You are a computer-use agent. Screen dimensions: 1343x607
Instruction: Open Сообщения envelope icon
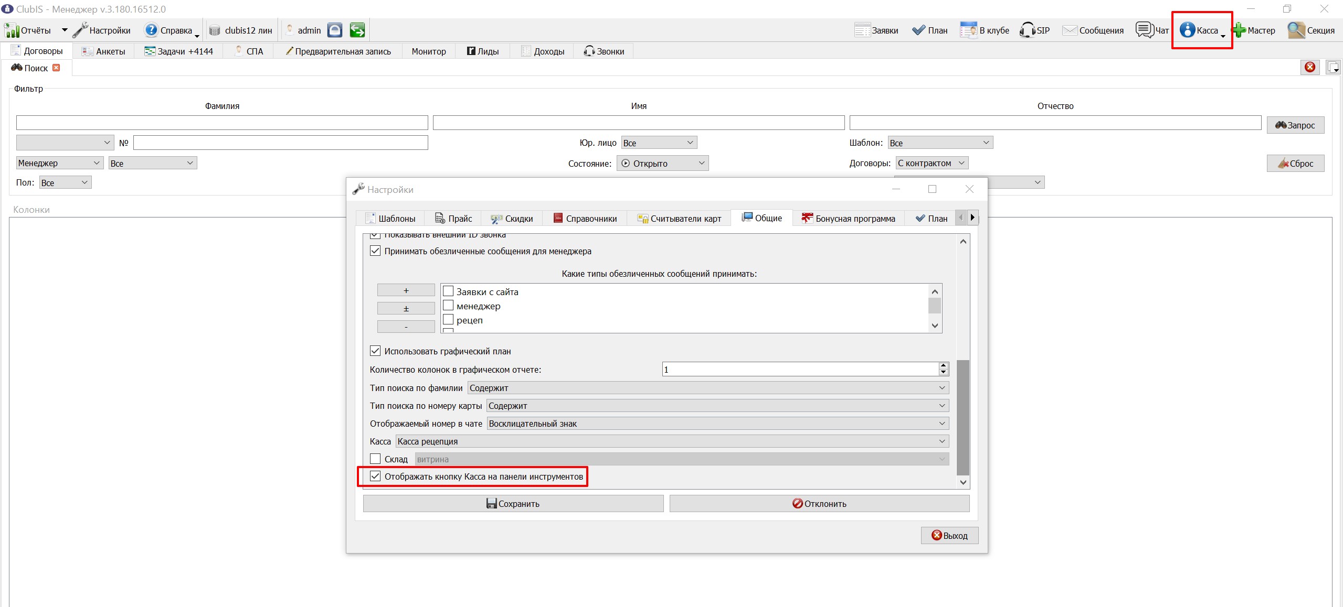click(x=1069, y=30)
